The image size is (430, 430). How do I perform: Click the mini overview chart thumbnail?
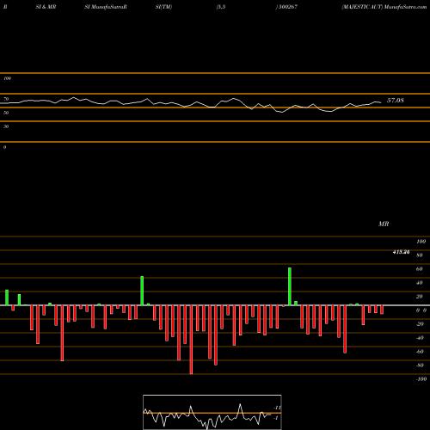[212, 412]
